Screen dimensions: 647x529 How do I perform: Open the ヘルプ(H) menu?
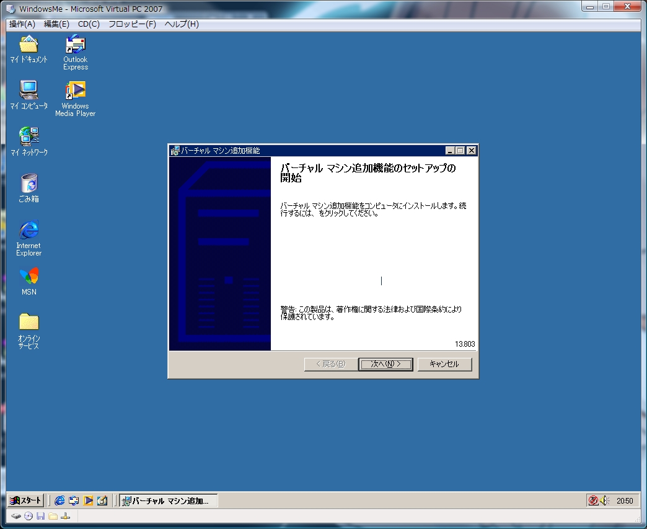[182, 24]
